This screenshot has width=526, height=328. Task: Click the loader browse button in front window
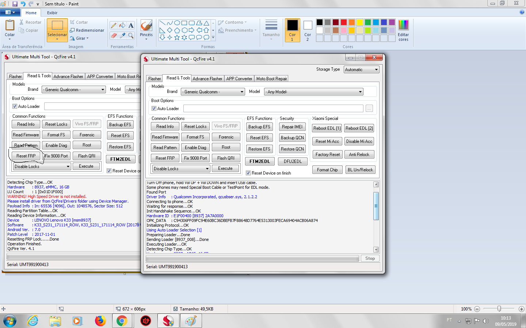(x=369, y=109)
